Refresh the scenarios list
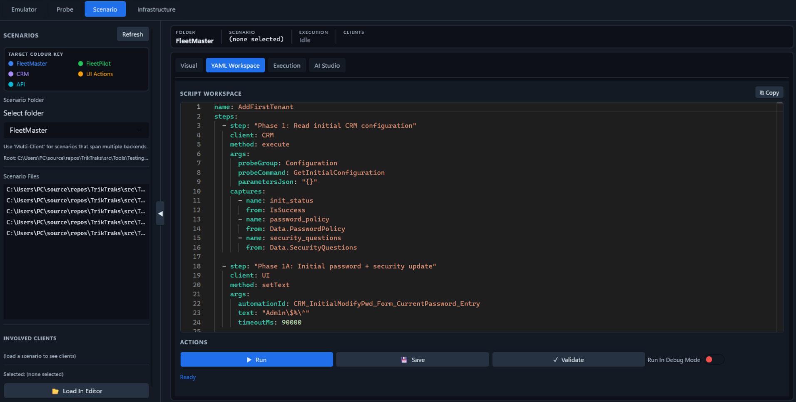 pyautogui.click(x=132, y=34)
